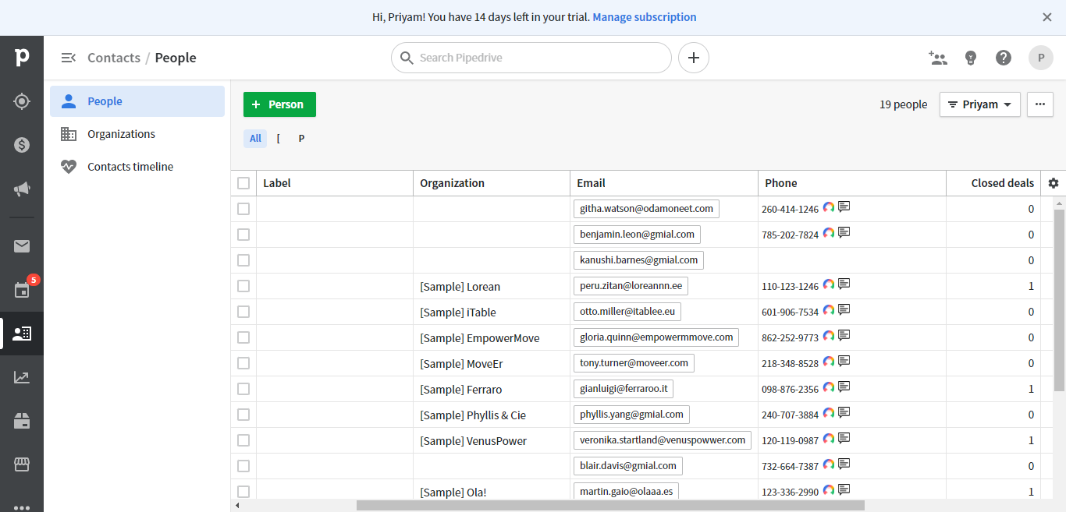Click the horizontal scrollbar thumb
The image size is (1066, 512).
pyautogui.click(x=610, y=506)
